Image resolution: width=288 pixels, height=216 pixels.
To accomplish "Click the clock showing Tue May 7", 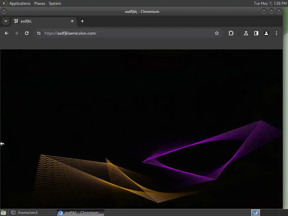I will coord(270,3).
